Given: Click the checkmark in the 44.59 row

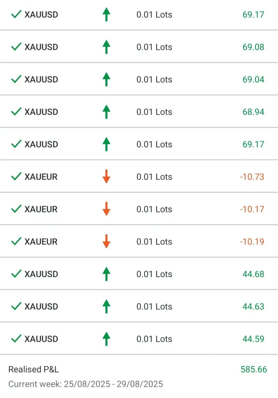Looking at the screenshot, I should (16, 339).
